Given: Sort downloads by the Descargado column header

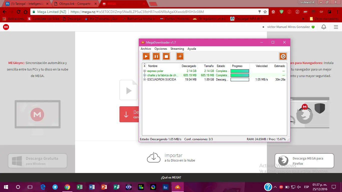Looking at the screenshot, I should (189, 66).
